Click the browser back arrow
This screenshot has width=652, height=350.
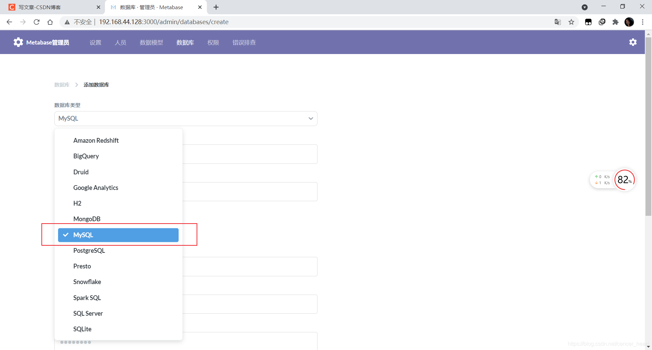[x=9, y=22]
